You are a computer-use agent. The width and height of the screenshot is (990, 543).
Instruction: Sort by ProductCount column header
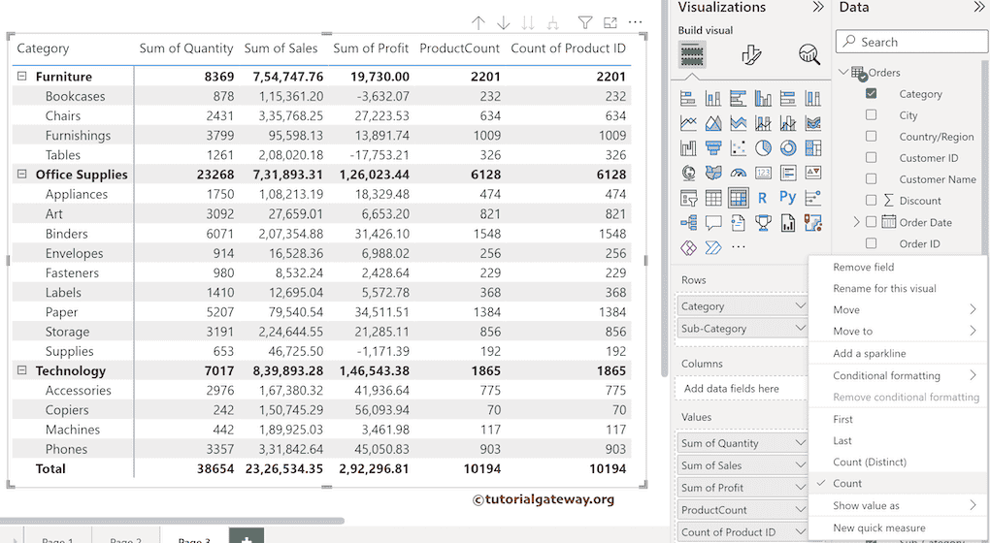[459, 48]
